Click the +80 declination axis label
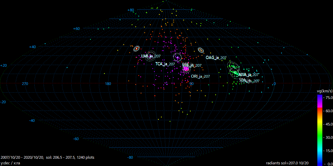This screenshot has width=333, height=166. [131, 10]
